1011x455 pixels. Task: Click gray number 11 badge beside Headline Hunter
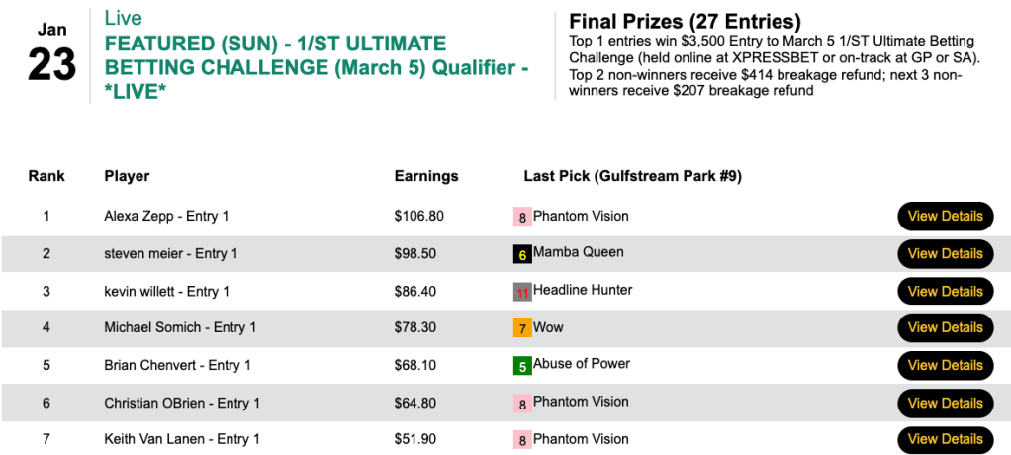tap(522, 292)
